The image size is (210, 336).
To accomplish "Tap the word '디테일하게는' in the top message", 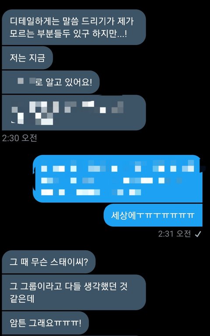I will (x=31, y=21).
